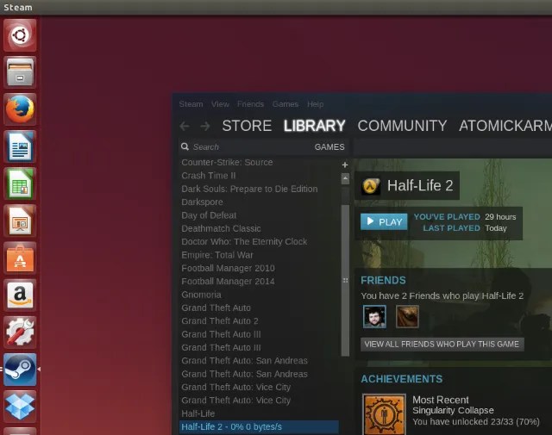The height and width of the screenshot is (435, 552).
Task: Go forward with the right arrow
Action: 205,126
